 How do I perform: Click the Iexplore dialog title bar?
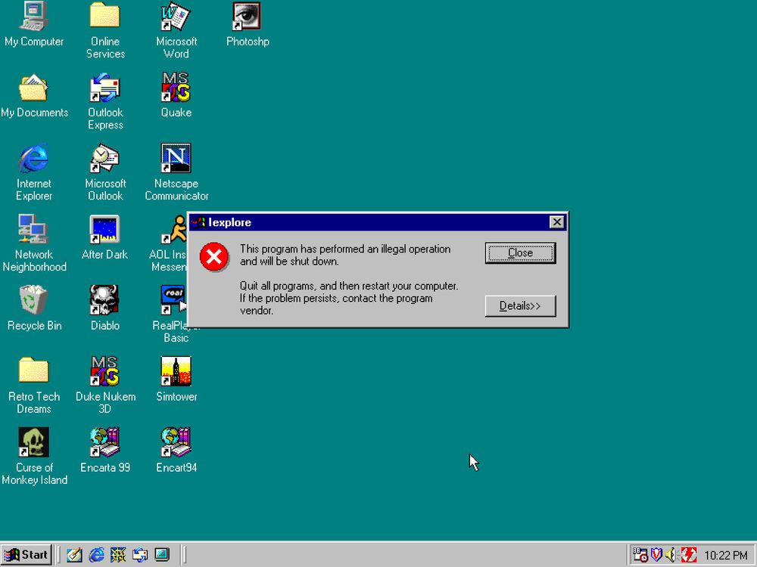pos(378,222)
